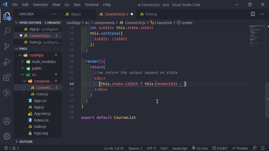Open logo.svg in the file tree

tap(38, 133)
